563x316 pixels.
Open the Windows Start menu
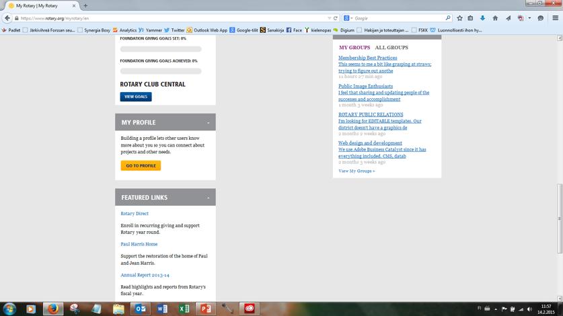(x=9, y=309)
